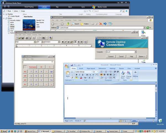Click the Date/Time icon in WordPad toolbar
The image size is (166, 133).
tap(51, 38)
